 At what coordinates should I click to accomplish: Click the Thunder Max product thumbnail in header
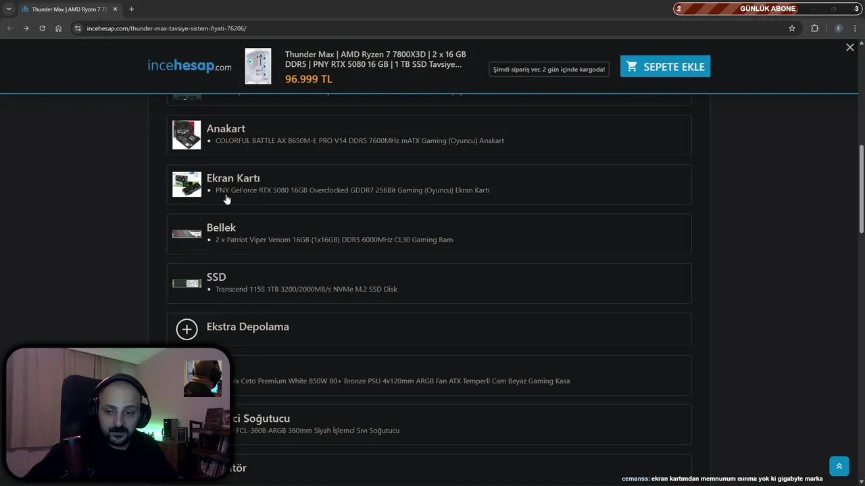258,66
